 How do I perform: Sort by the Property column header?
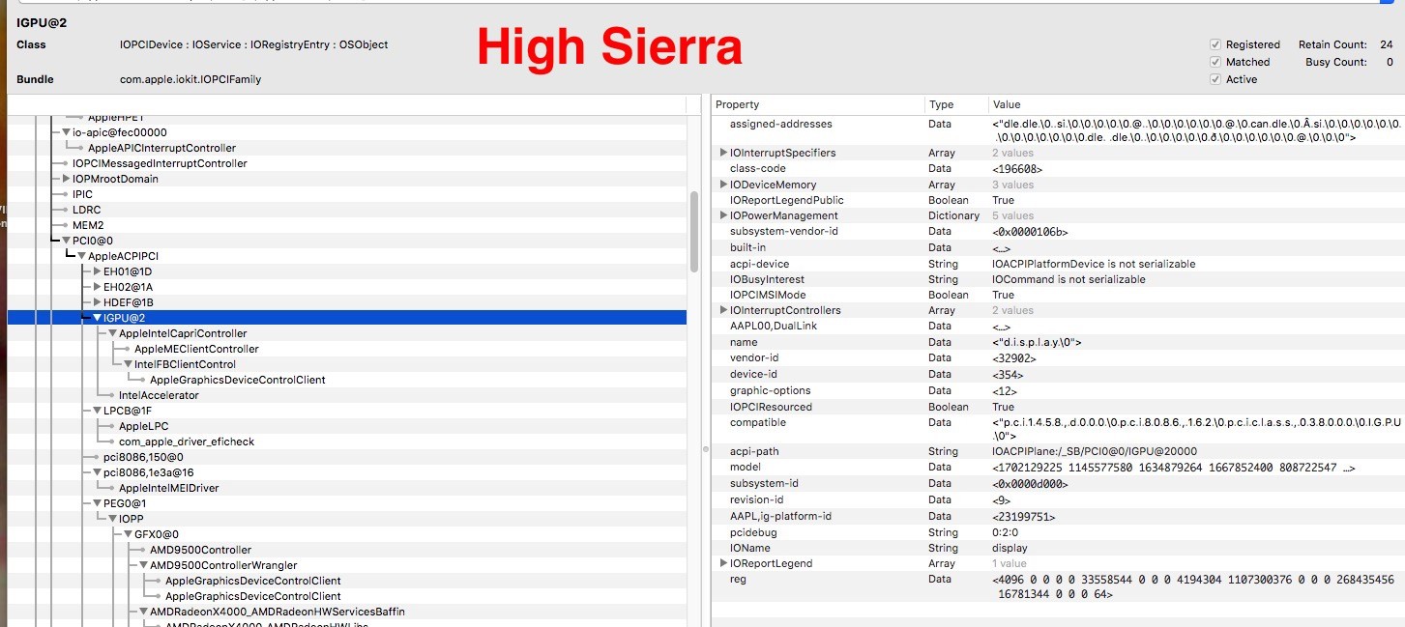tap(817, 104)
